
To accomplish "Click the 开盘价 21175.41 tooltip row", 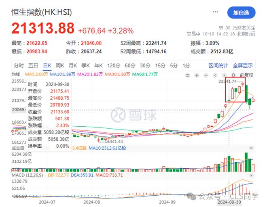I will (x=49, y=91).
